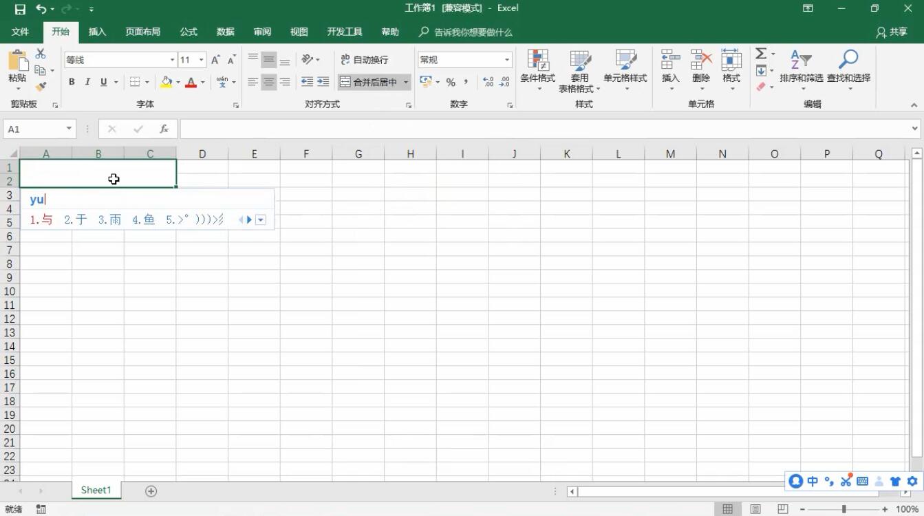This screenshot has width=924, height=516.
Task: Click inside the formula bar input
Action: (544, 129)
